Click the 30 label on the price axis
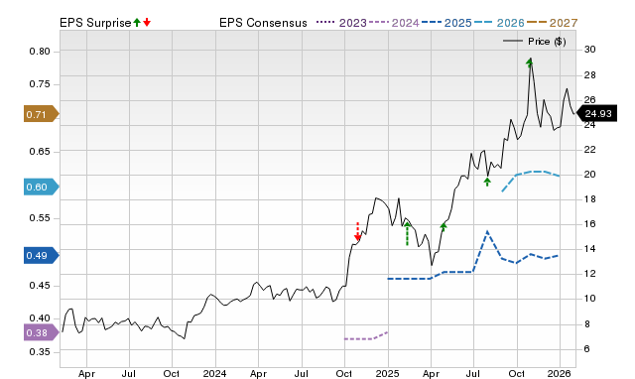Image resolution: width=635 pixels, height=379 pixels. pyautogui.click(x=589, y=50)
